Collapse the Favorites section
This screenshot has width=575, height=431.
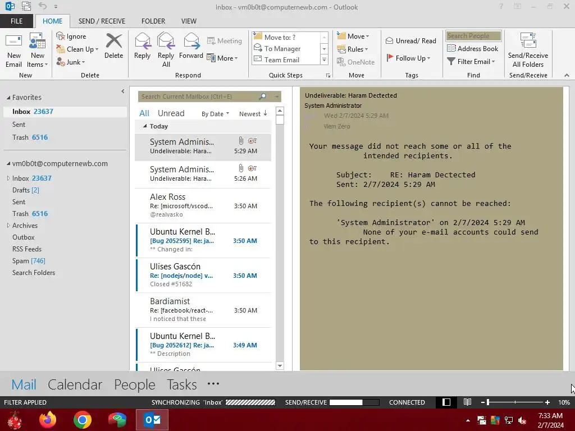click(8, 98)
